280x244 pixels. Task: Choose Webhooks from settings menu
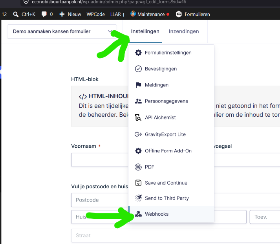pyautogui.click(x=171, y=214)
